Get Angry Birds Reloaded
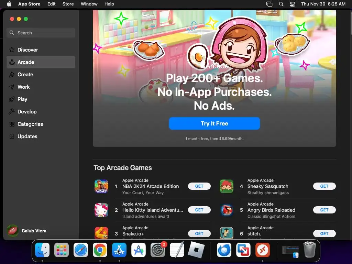 pos(324,210)
